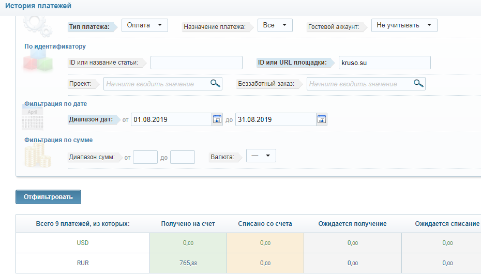Click the Ожидается получение column header
Image resolution: width=481 pixels, height=276 pixels.
click(352, 224)
